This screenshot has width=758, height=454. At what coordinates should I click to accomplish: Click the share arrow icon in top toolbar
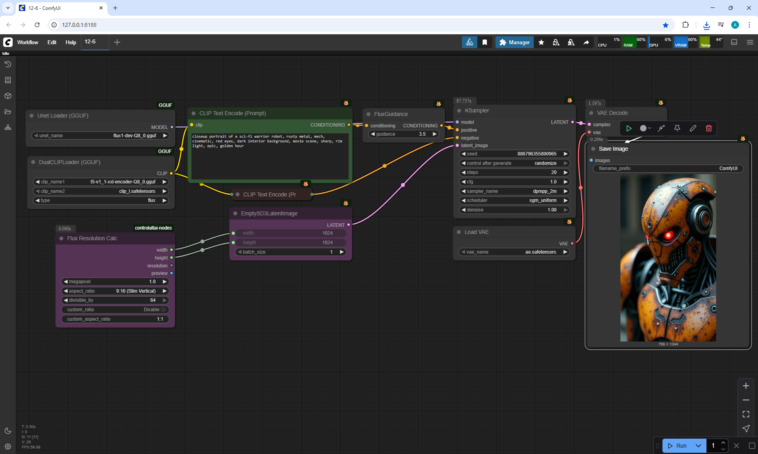[586, 42]
